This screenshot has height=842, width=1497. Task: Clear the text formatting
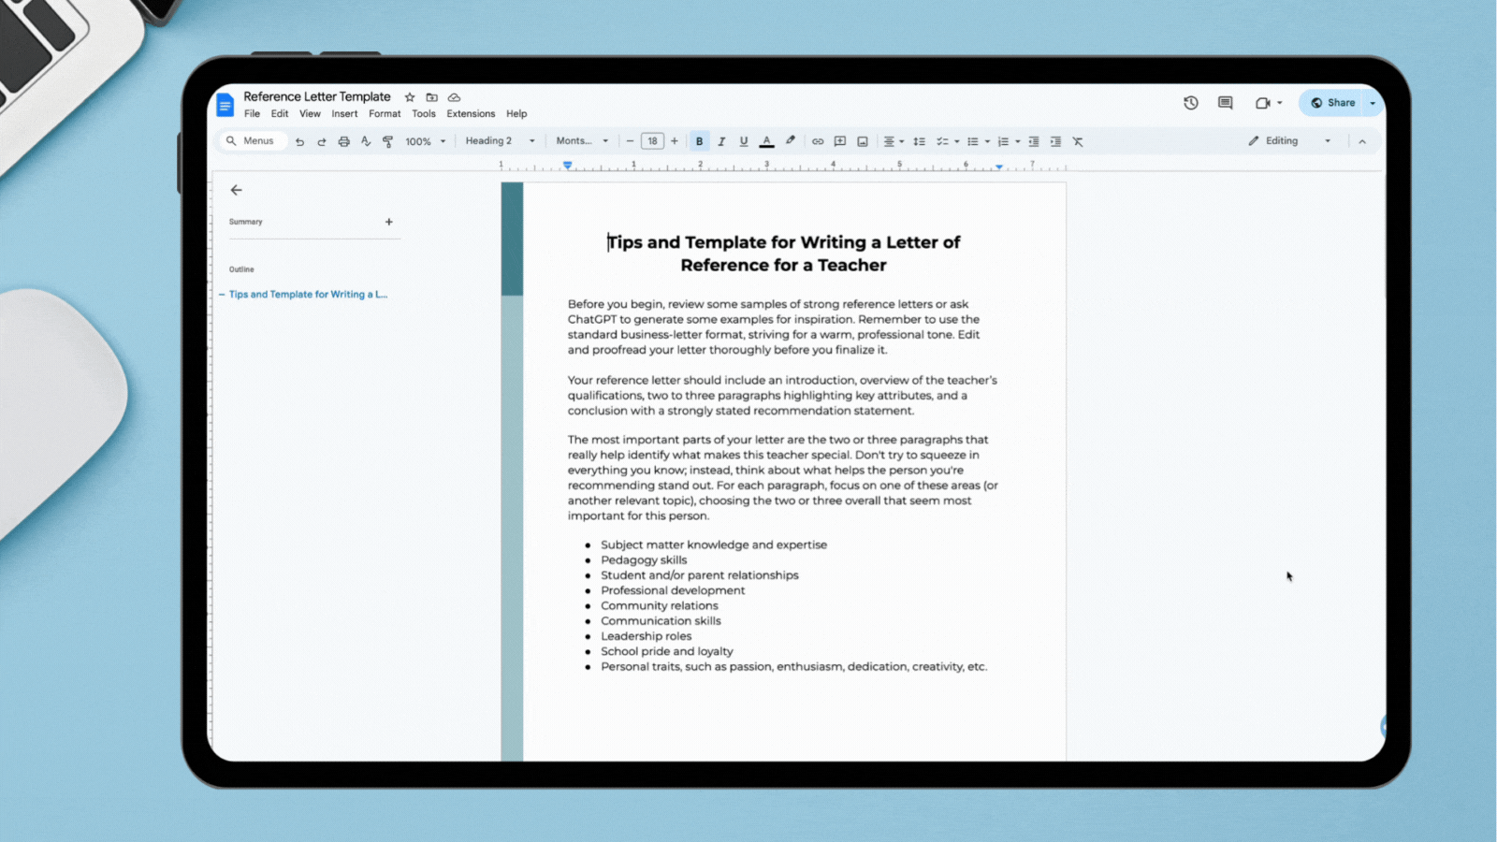point(1078,141)
